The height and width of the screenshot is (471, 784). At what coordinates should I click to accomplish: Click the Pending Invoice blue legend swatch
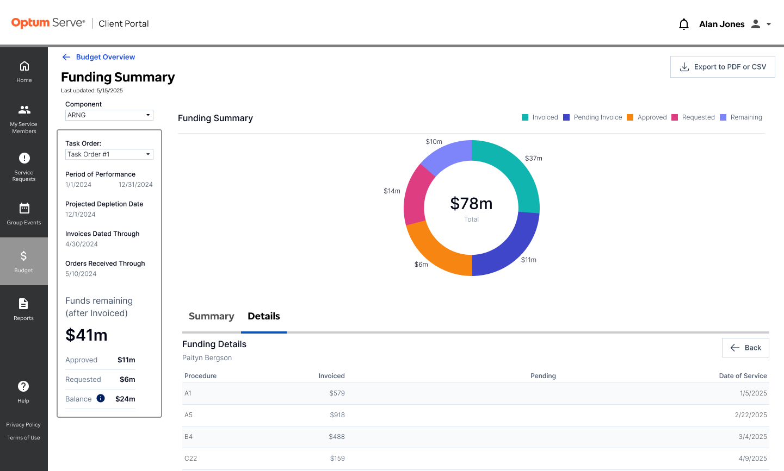tap(566, 117)
